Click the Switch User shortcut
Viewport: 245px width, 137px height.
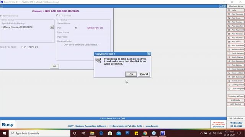pyautogui.click(x=236, y=81)
